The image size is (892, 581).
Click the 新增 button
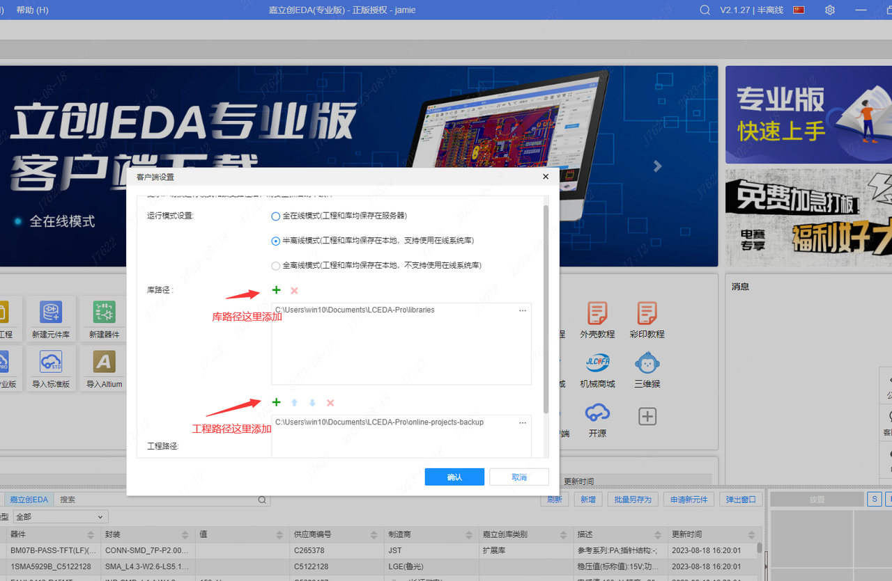point(588,500)
